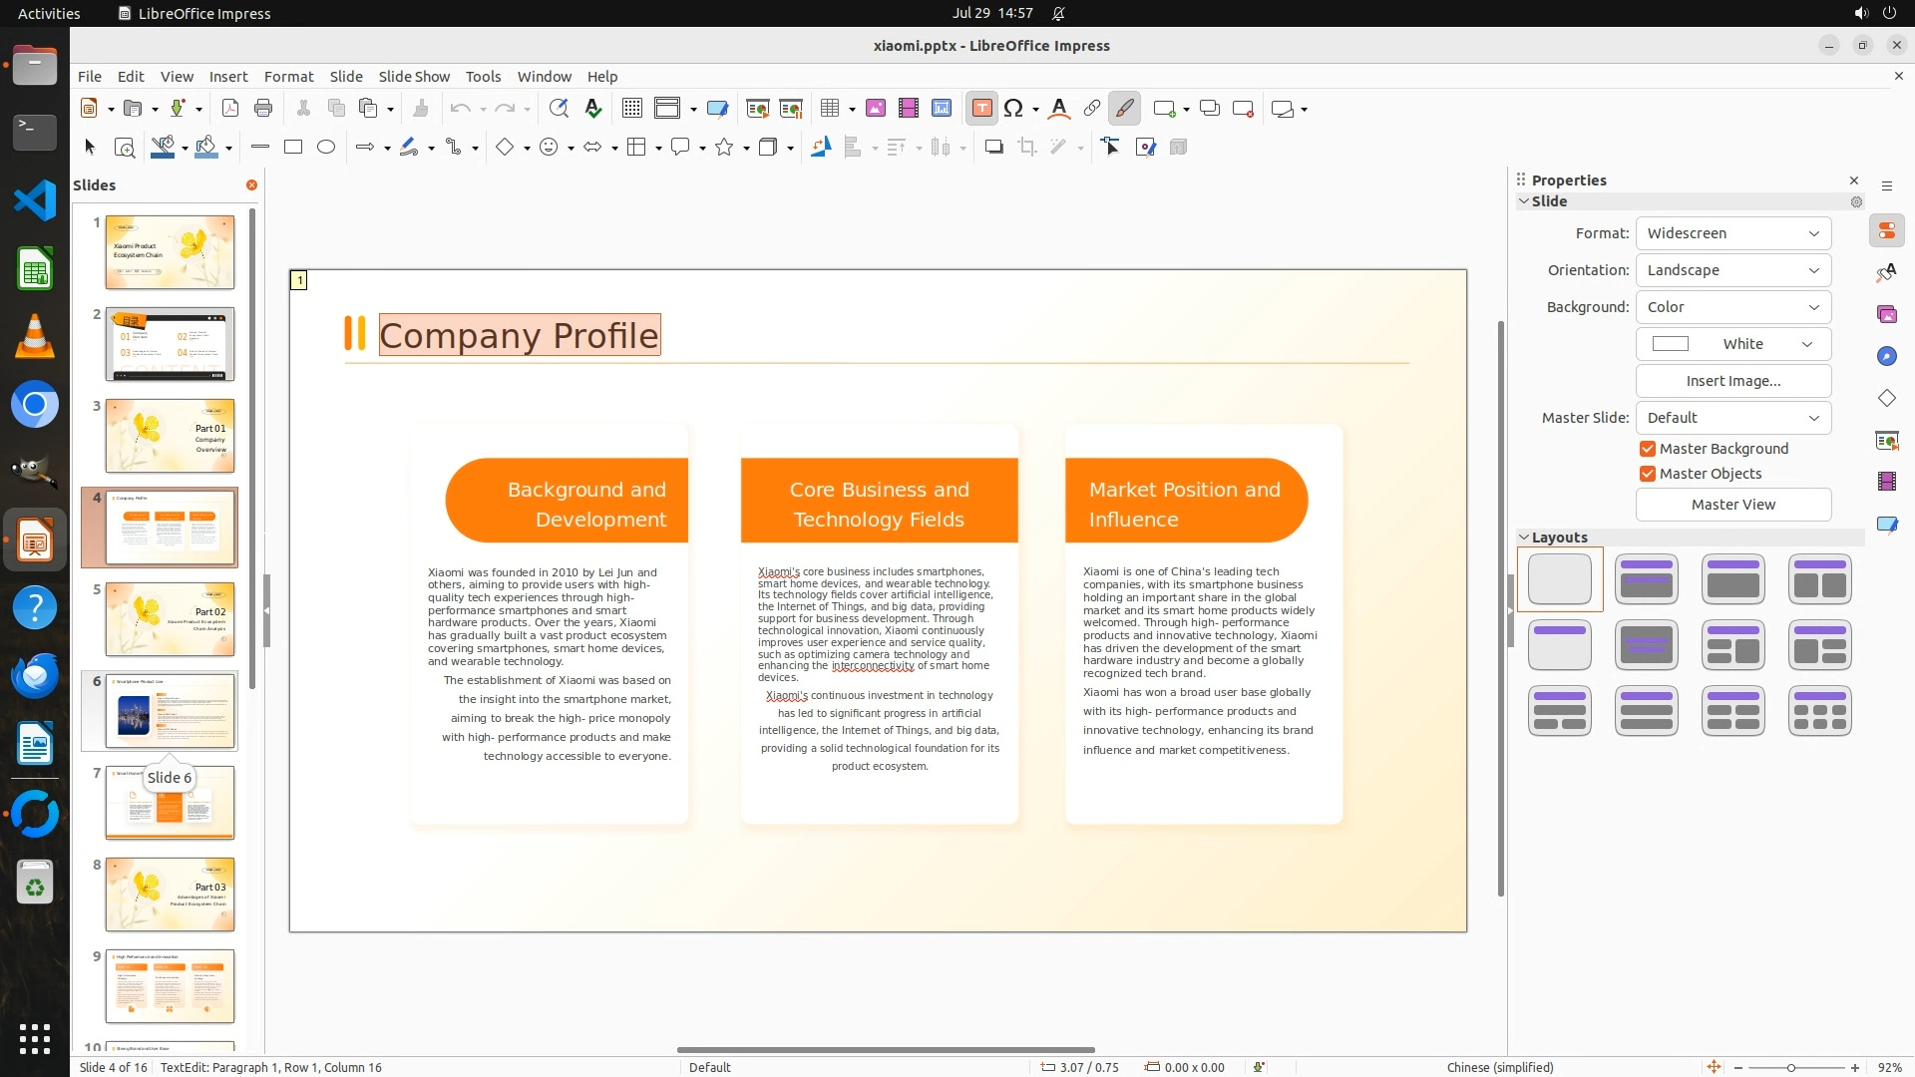Click the Insert Special Character omega icon
The width and height of the screenshot is (1915, 1077).
click(1013, 109)
